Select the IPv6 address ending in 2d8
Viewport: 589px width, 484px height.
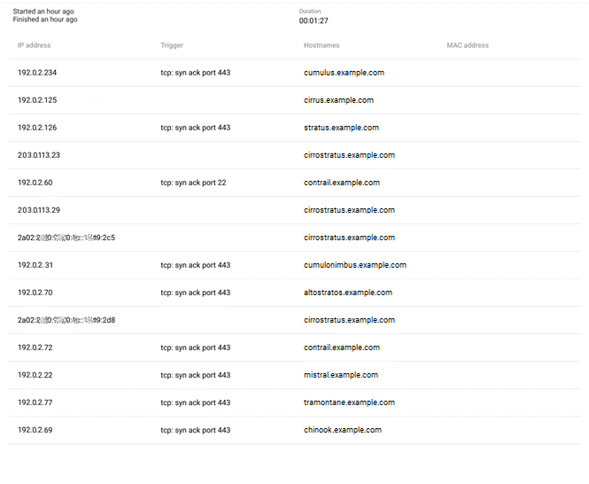[66, 320]
